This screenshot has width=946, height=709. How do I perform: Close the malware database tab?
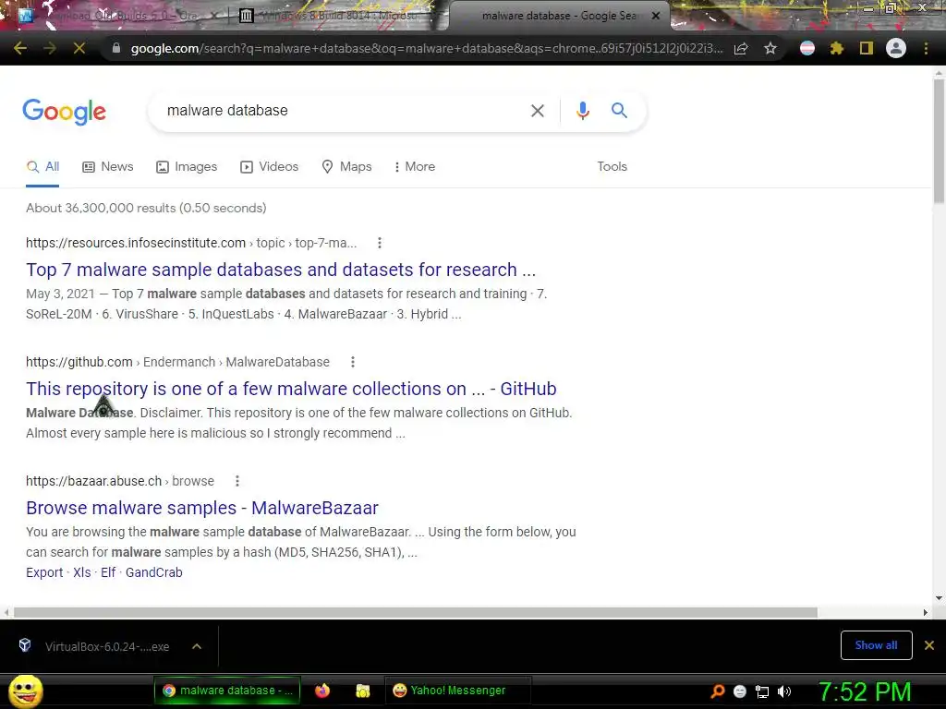tap(656, 17)
